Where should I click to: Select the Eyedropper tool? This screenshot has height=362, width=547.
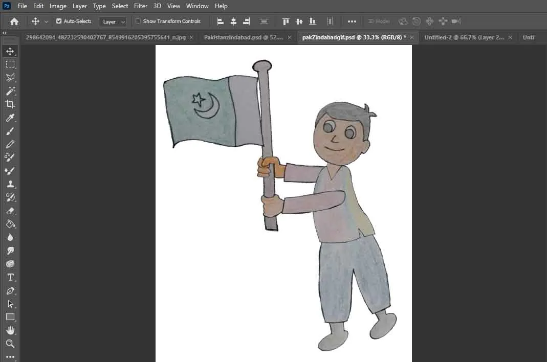click(10, 118)
